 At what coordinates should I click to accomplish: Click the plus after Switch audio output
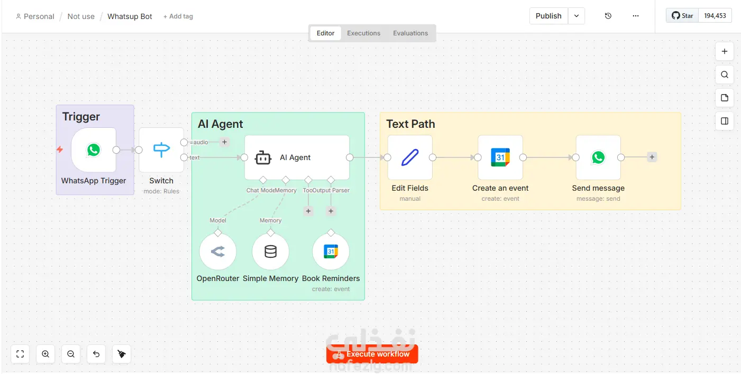[x=224, y=142]
